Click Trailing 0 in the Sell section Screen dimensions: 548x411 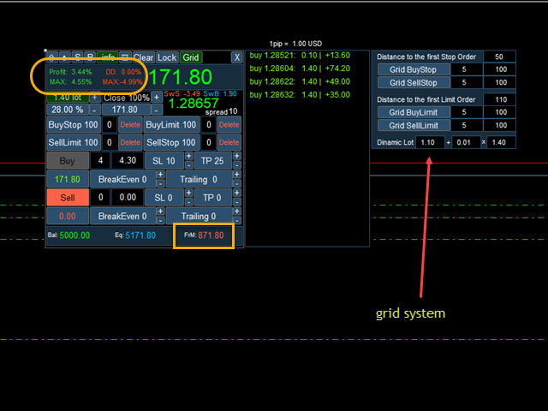[x=199, y=216]
